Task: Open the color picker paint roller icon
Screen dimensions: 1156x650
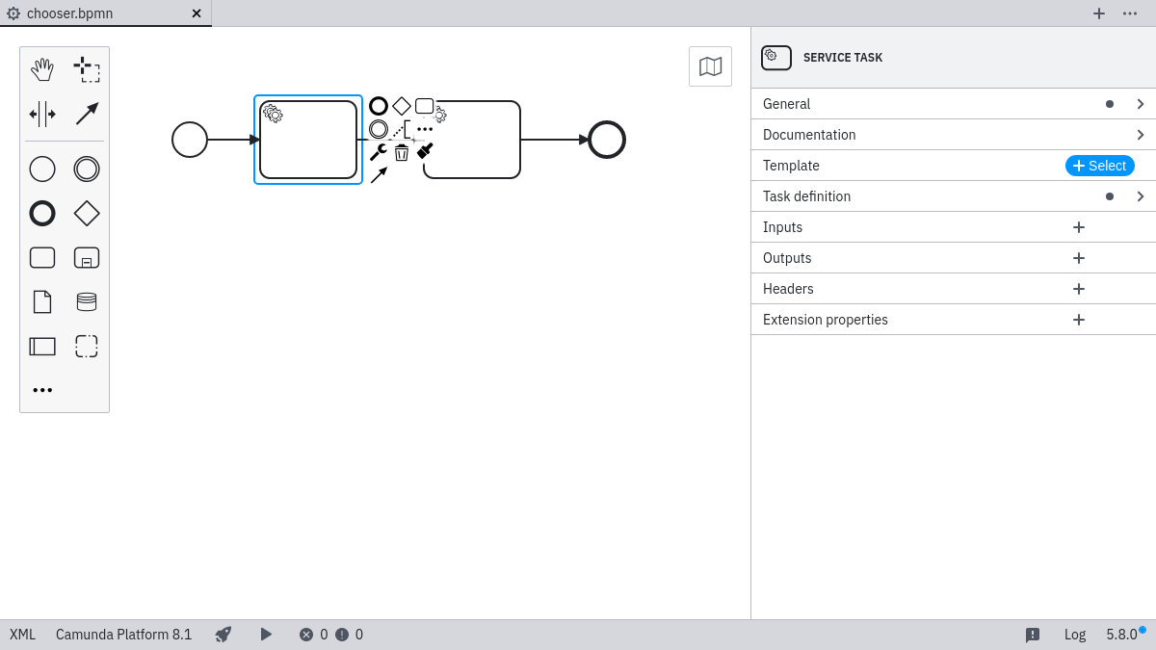Action: (425, 151)
